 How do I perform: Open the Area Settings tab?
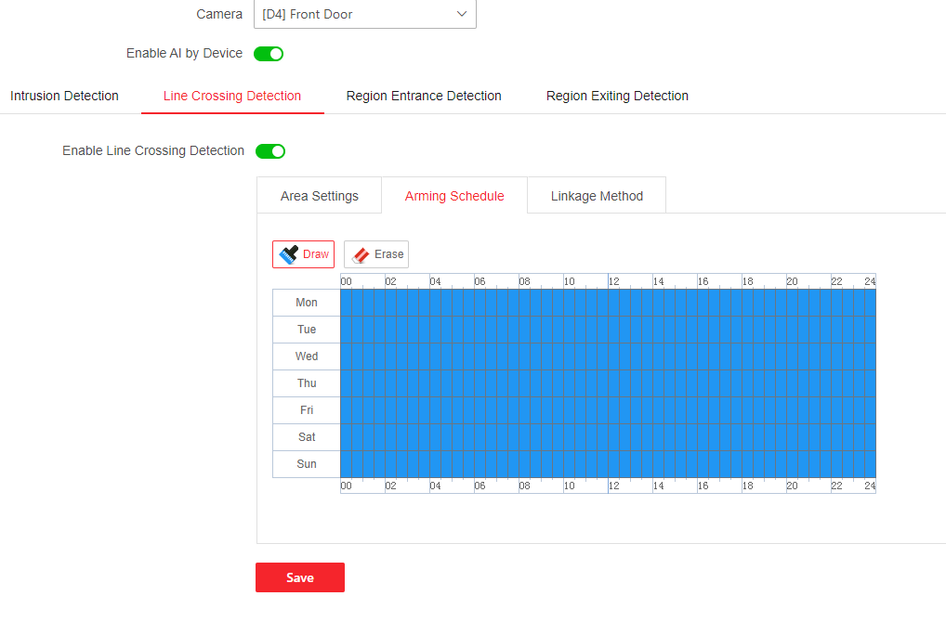(x=320, y=196)
